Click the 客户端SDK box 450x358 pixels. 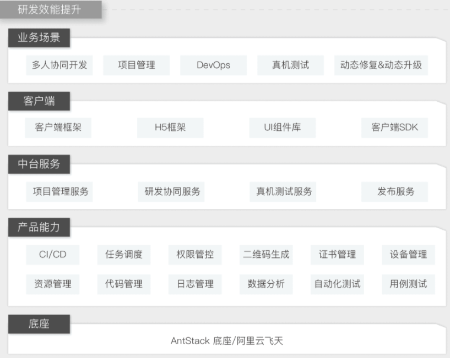(x=394, y=128)
